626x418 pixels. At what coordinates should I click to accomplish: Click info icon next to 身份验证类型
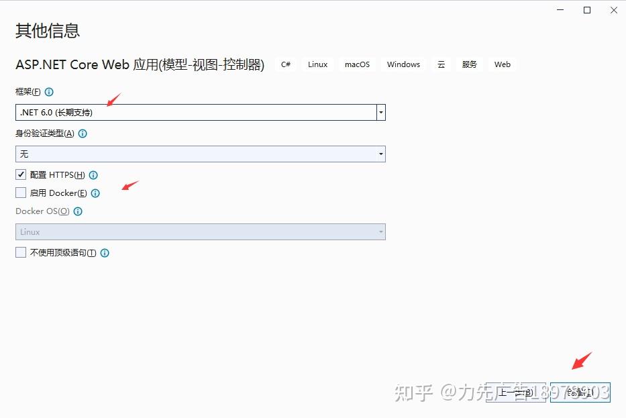click(x=83, y=134)
